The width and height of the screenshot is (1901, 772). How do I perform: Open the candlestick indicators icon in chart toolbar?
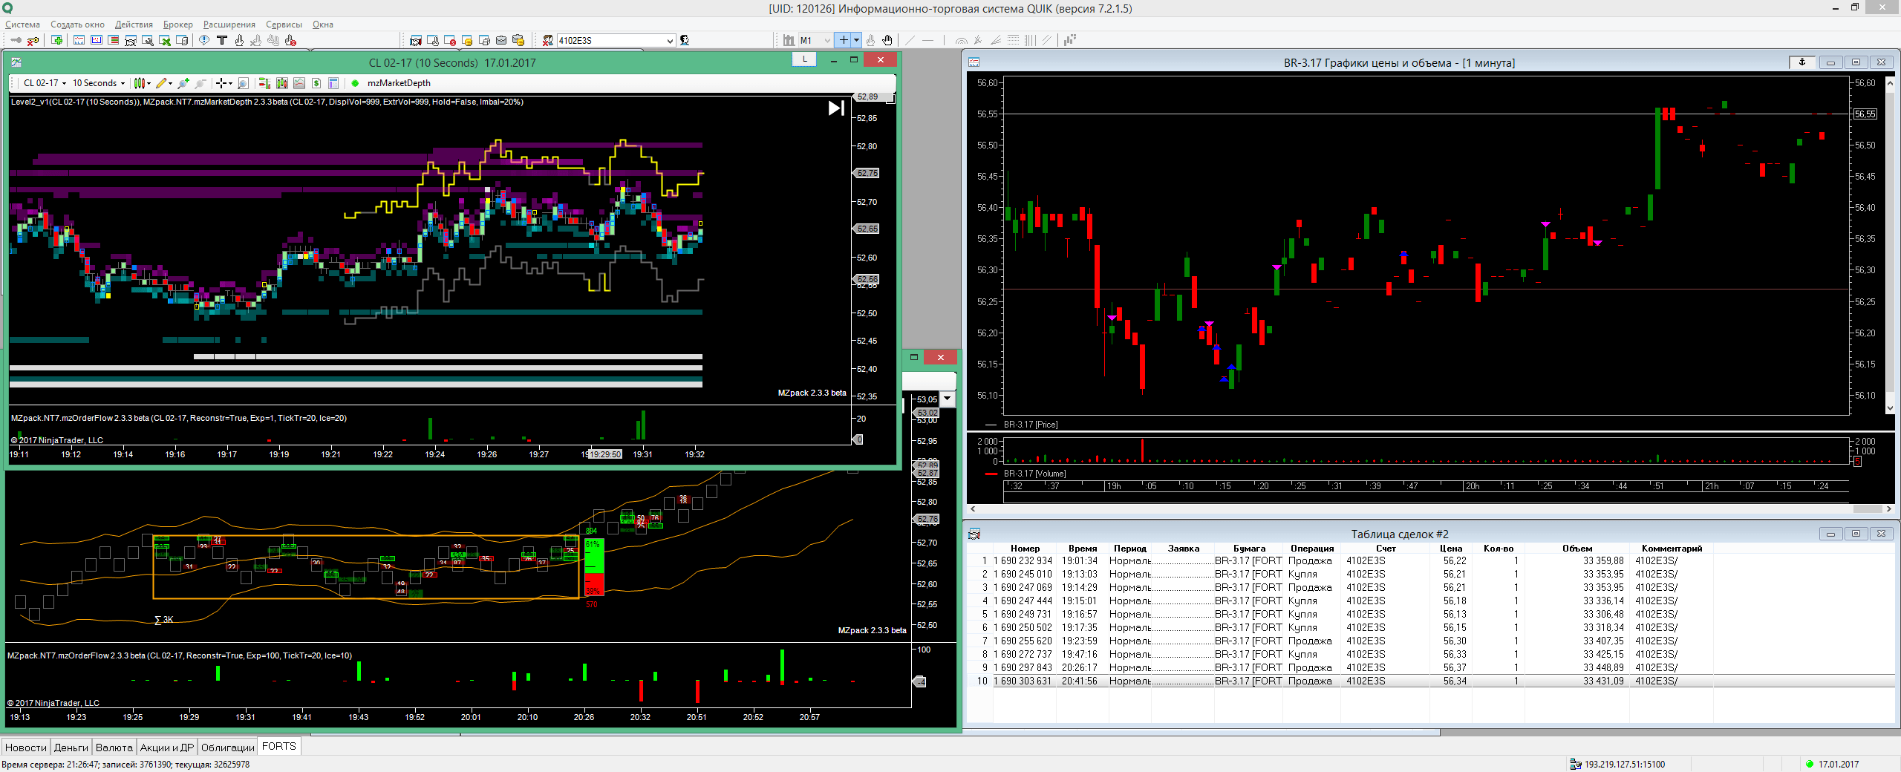tap(282, 83)
